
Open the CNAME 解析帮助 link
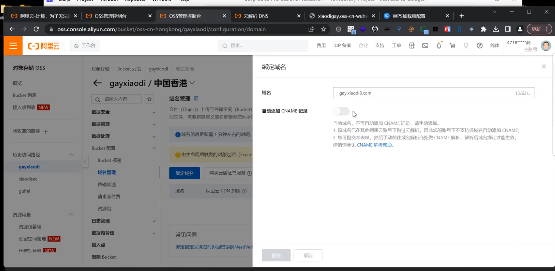click(x=374, y=145)
